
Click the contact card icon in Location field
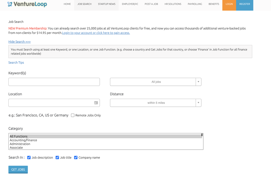[x=96, y=103]
